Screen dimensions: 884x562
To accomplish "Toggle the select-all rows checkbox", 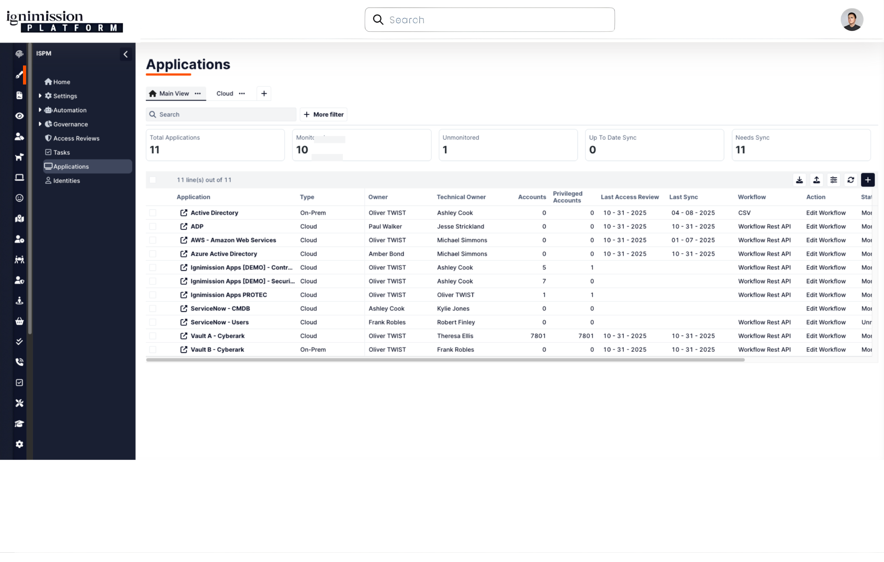I will coord(152,180).
